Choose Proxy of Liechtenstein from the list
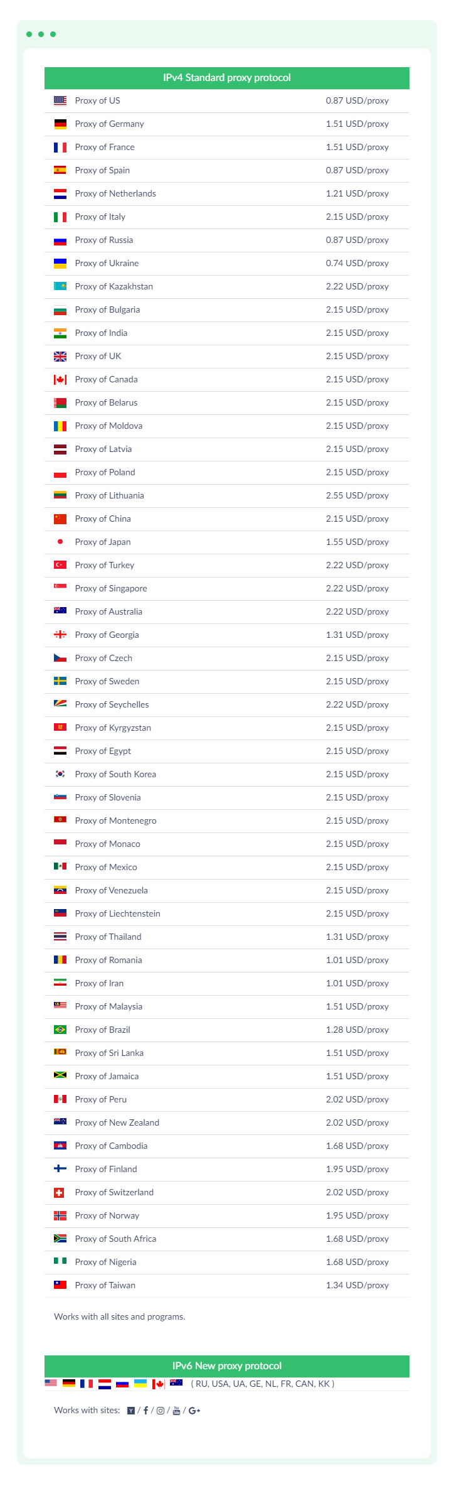This screenshot has height=1486, width=454. click(x=117, y=913)
